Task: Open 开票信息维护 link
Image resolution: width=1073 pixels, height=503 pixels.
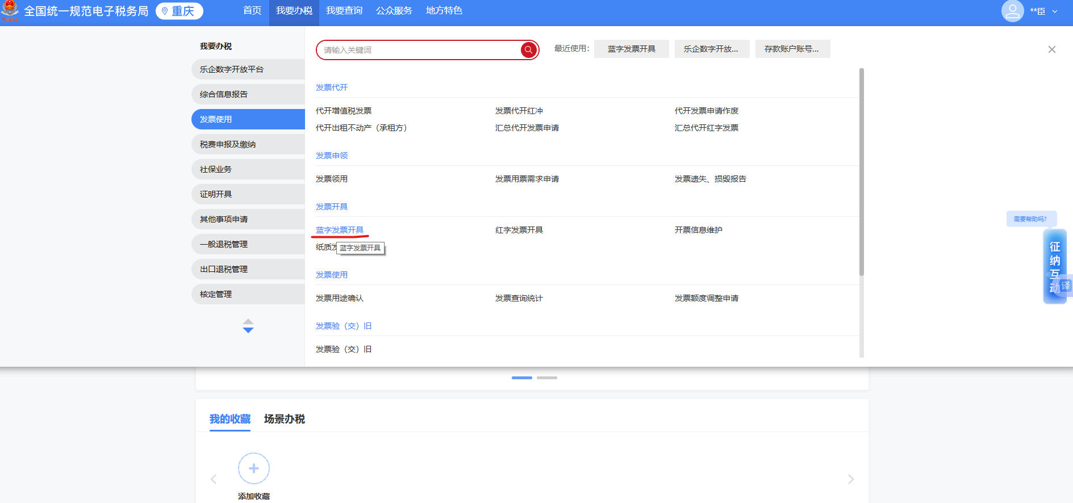Action: (699, 230)
